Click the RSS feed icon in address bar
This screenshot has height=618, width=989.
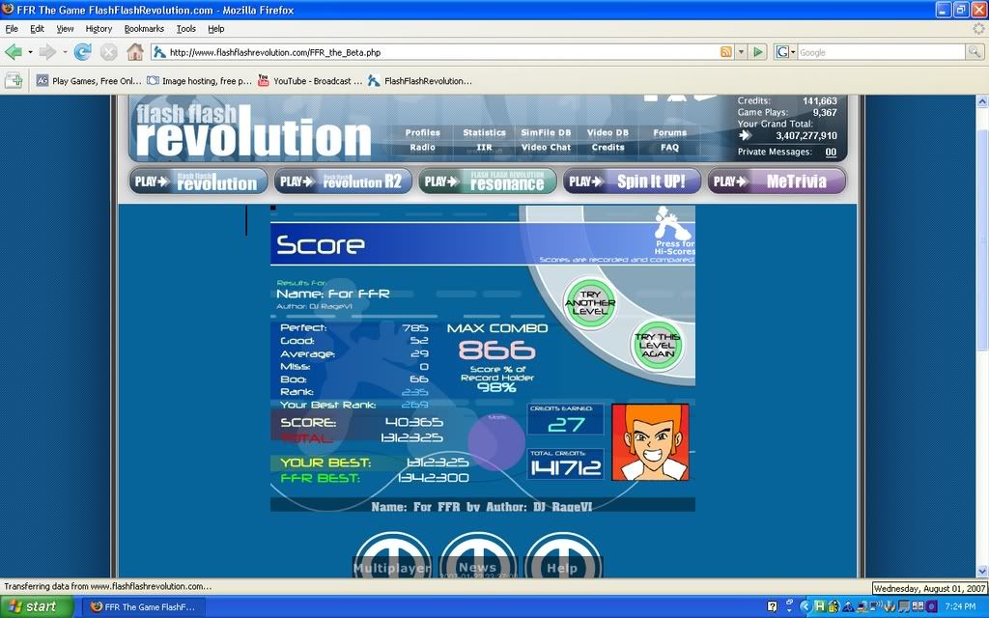725,52
